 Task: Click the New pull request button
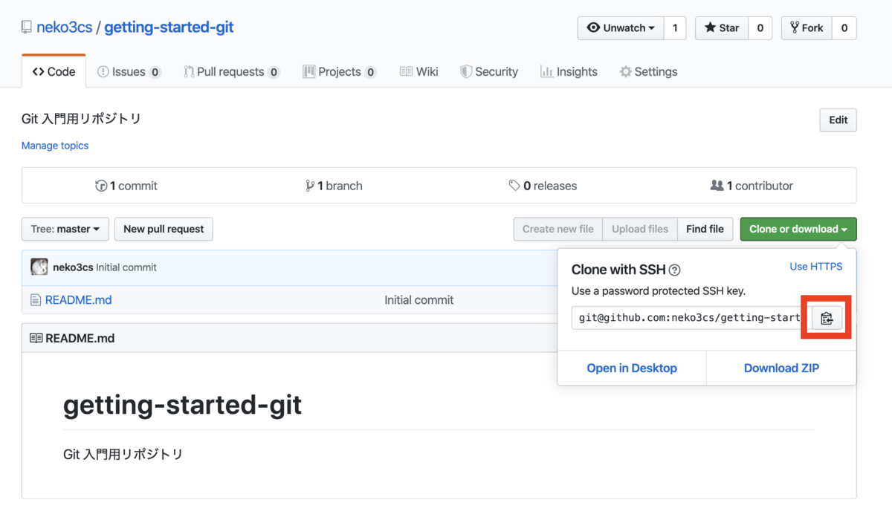pyautogui.click(x=164, y=229)
